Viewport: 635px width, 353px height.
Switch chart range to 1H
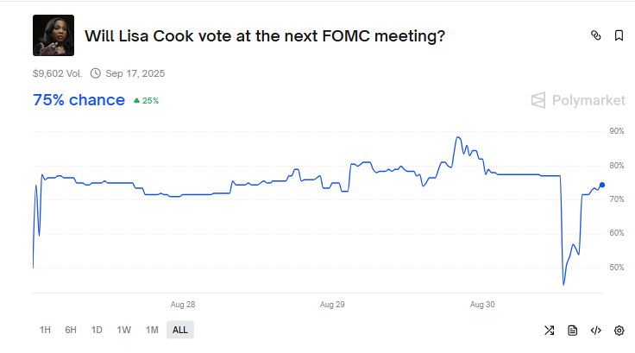coord(45,330)
